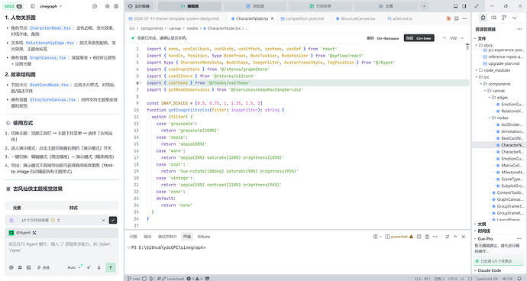Close the CharacterNode.tsx editor tab
This screenshot has height=281, width=527.
272,19
